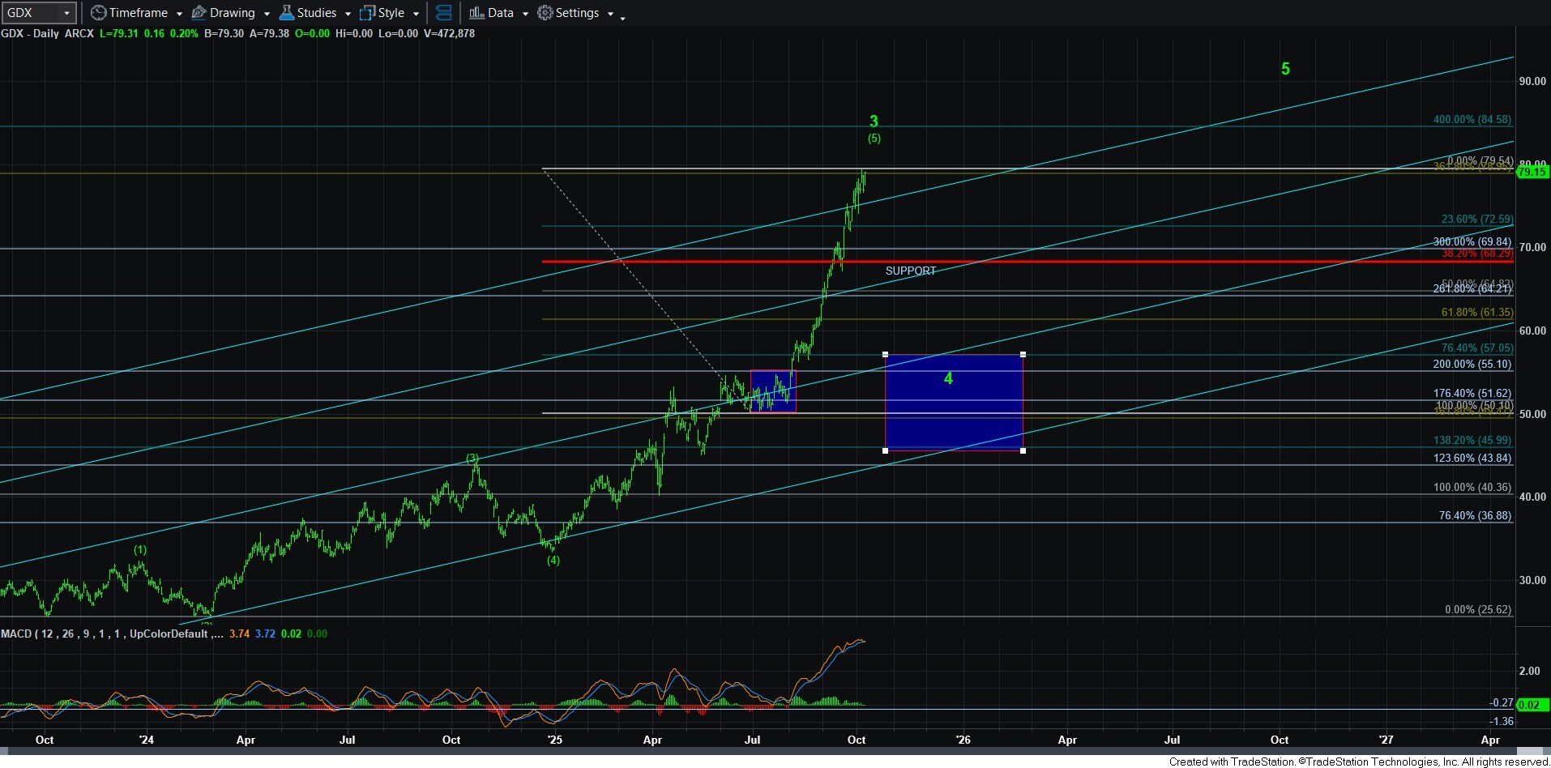Expand the Drawing dropdown arrow
Viewport: 1551px width, 768px height.
coord(267,14)
